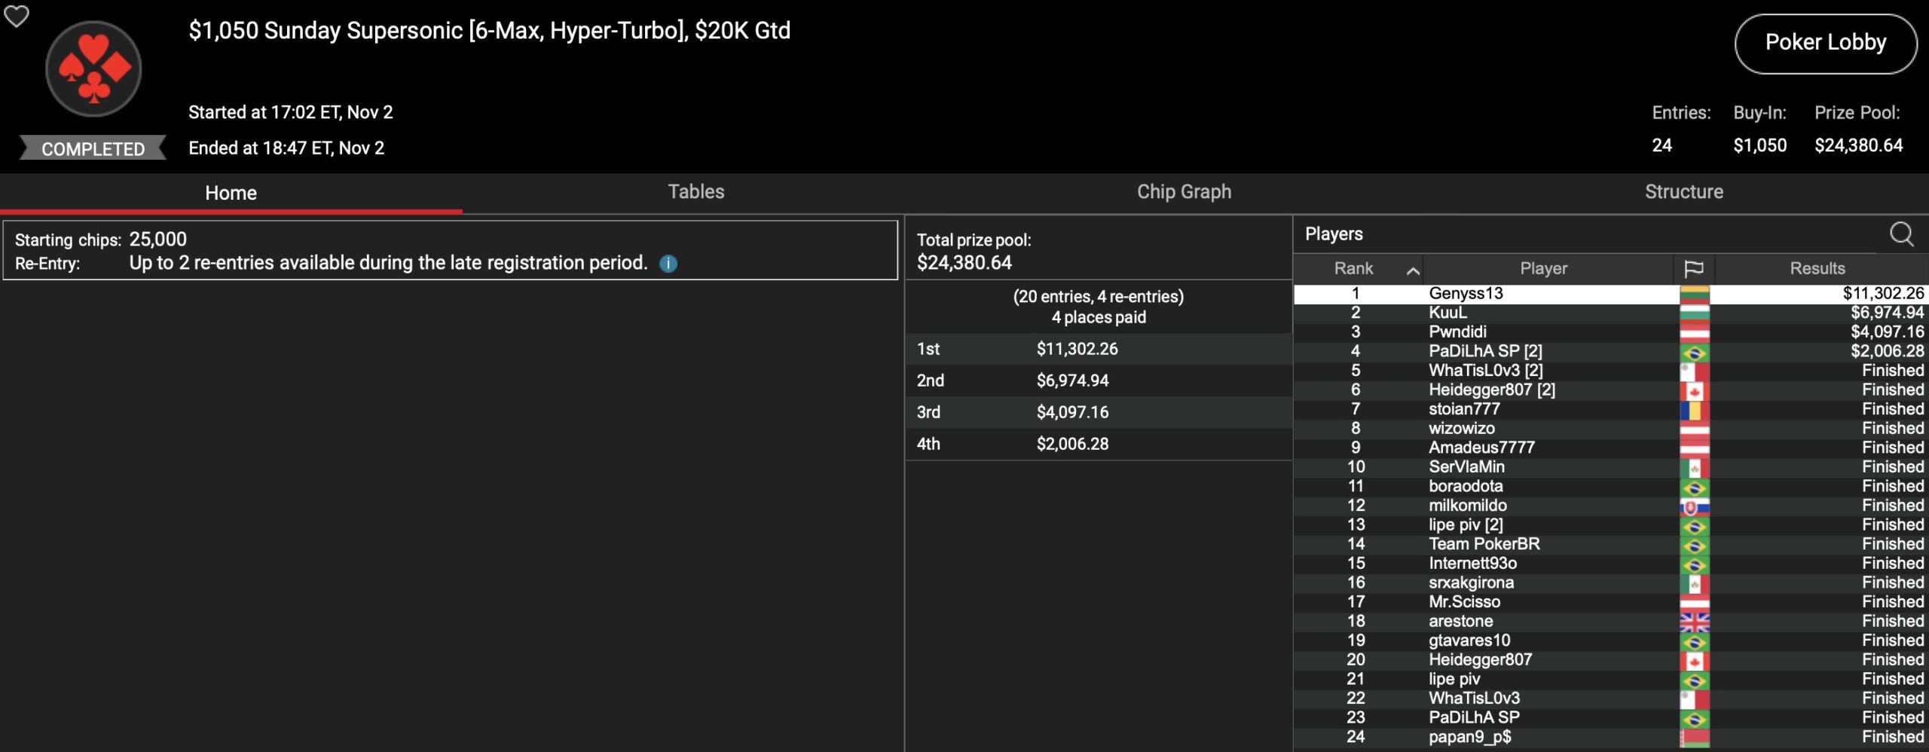
Task: Click the heart favorite icon
Action: 17,16
